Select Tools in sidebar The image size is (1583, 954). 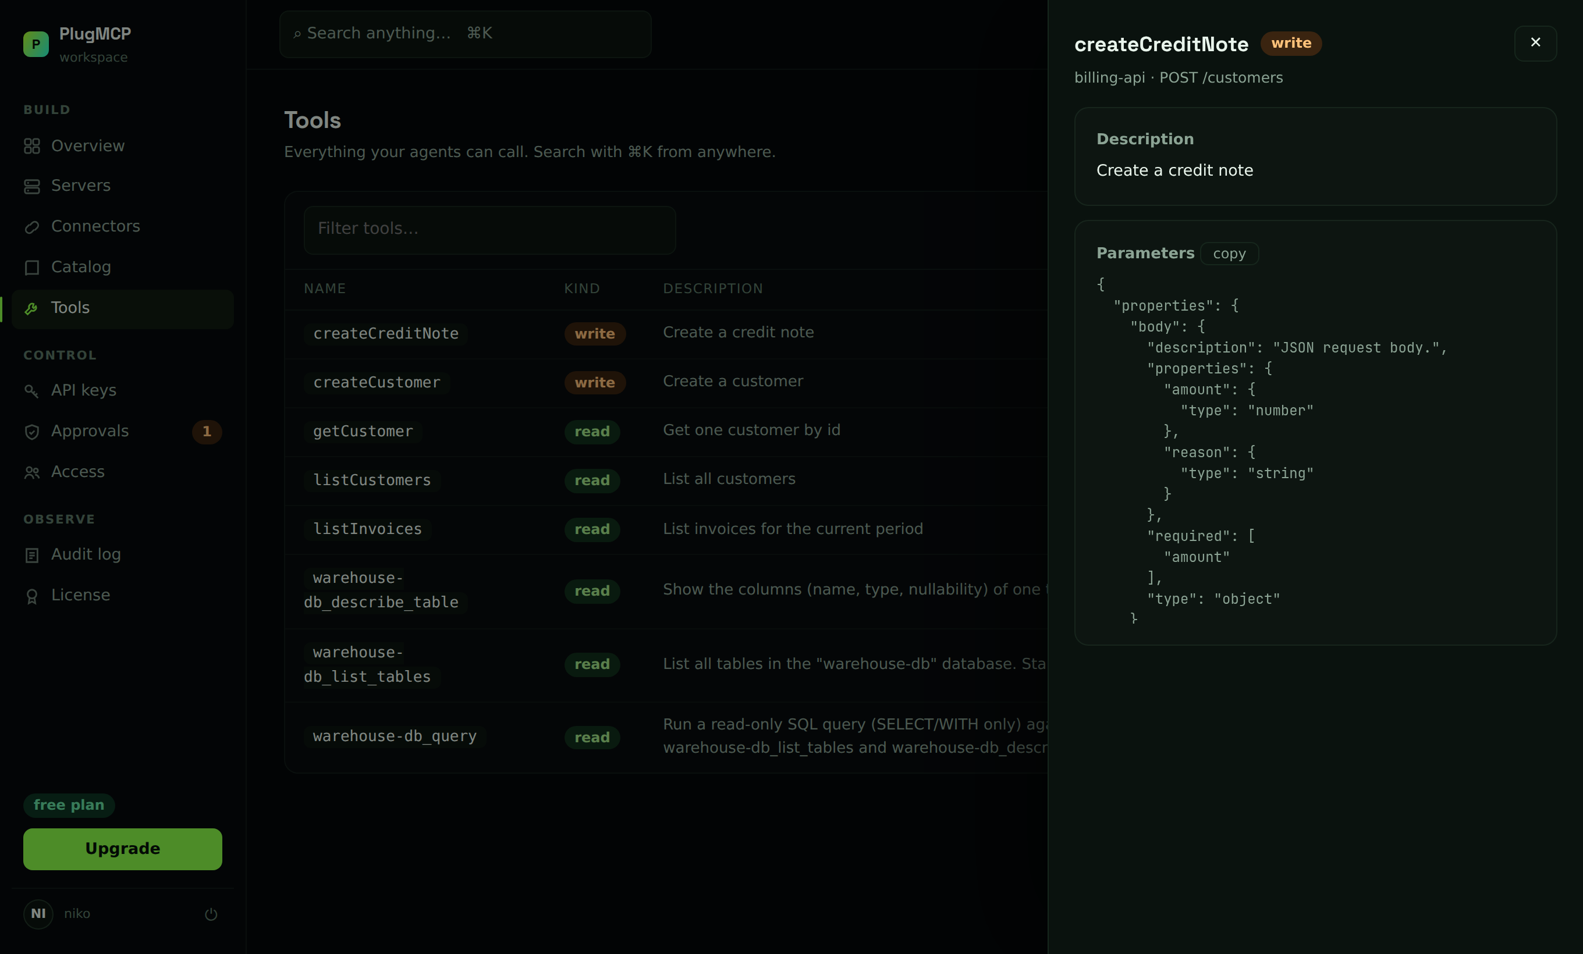coord(122,309)
